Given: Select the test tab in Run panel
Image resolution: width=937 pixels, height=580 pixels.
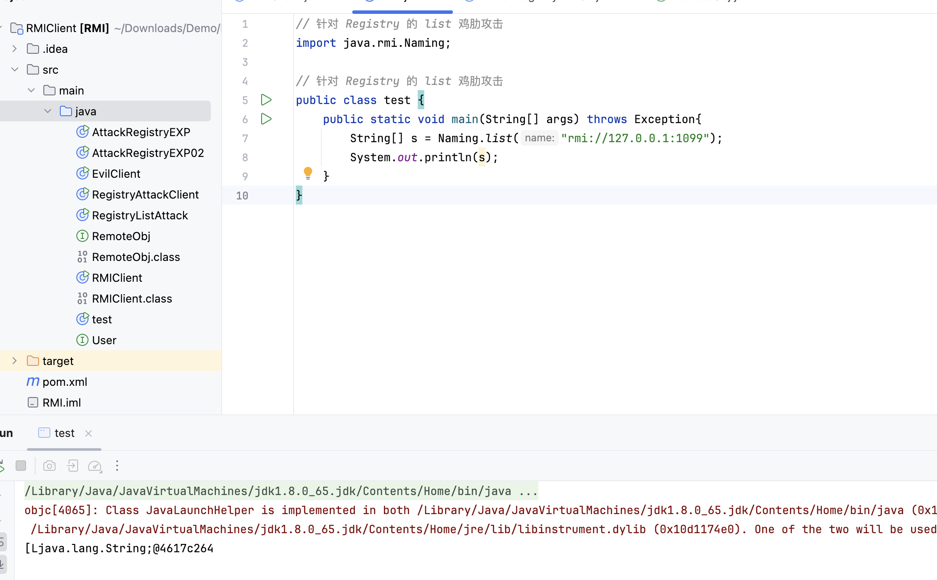Looking at the screenshot, I should [x=64, y=433].
